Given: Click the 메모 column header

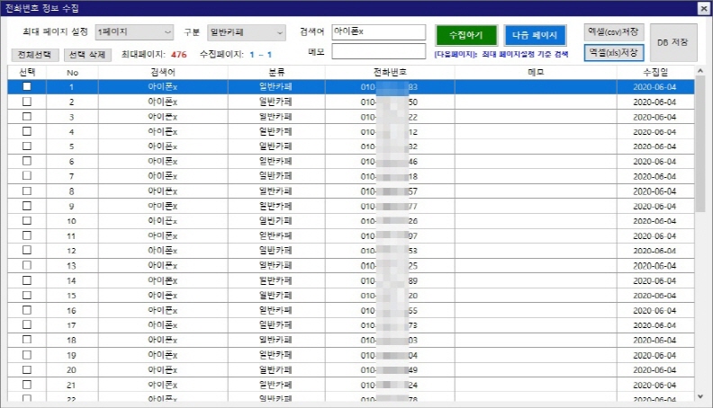Looking at the screenshot, I should (x=536, y=72).
